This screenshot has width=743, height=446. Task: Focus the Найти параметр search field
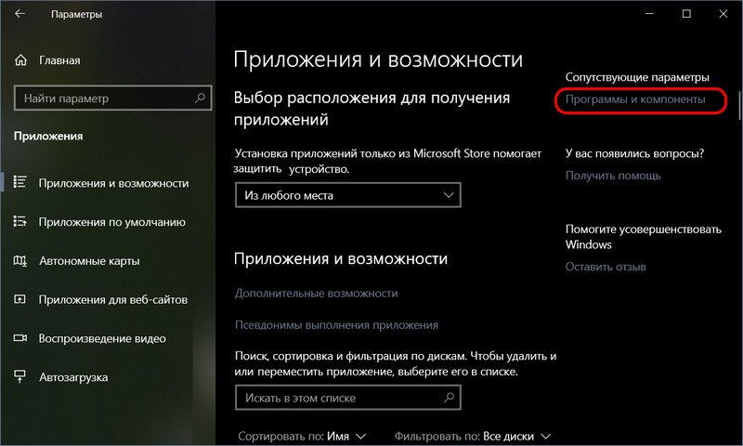tap(112, 98)
